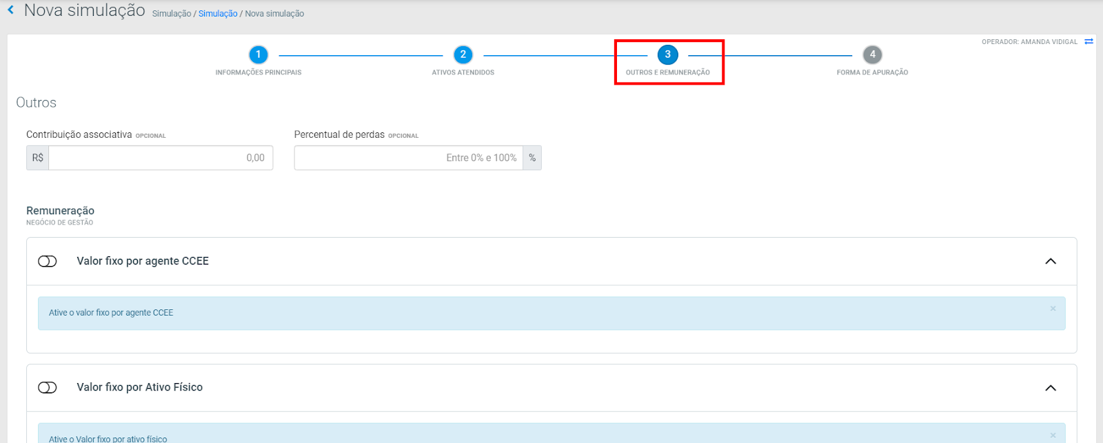Select step 3 Outros e Remuneração

667,54
